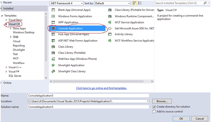The width and height of the screenshot is (211, 122).
Task: Enable Add to source control checkbox
Action: 154,112
